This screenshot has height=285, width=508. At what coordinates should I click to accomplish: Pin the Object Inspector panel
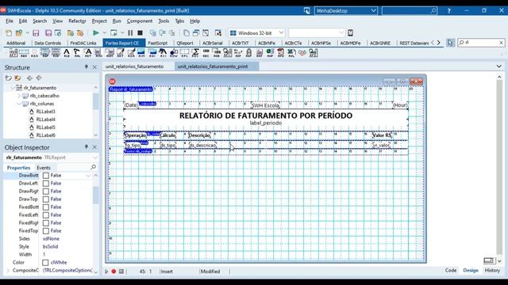click(x=87, y=147)
